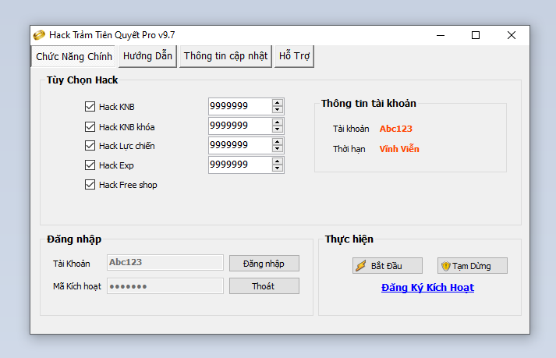Viewport: 556px width, 358px height.
Task: Click the Hack Exp number field
Action: [239, 165]
